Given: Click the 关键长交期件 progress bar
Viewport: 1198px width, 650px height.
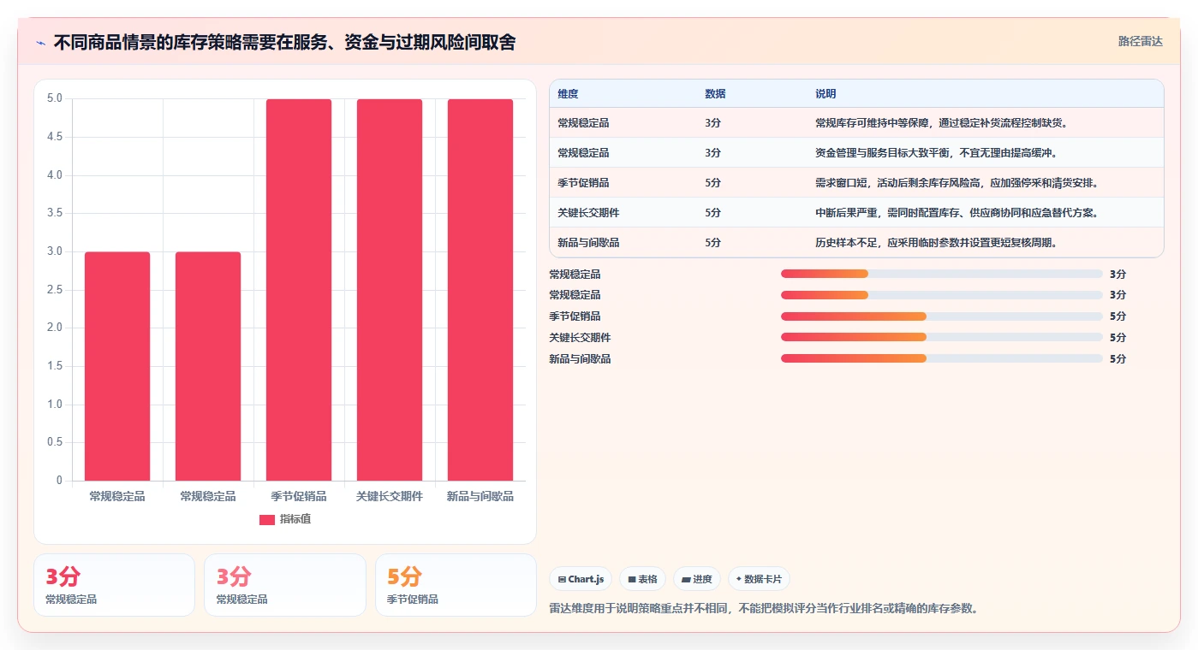Looking at the screenshot, I should tap(942, 338).
